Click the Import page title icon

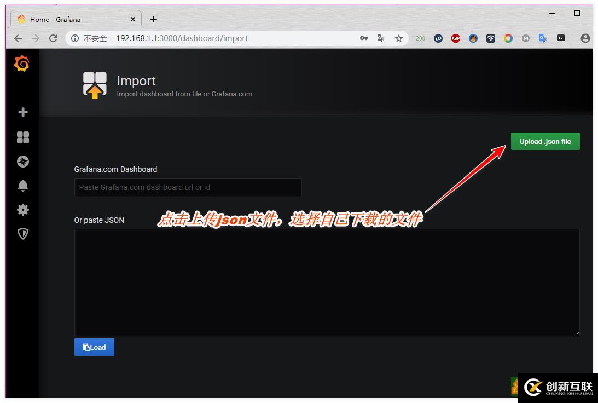coord(95,85)
